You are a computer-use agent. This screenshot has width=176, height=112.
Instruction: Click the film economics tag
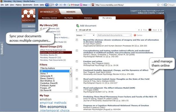(x=53, y=107)
